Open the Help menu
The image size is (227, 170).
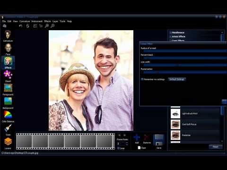point(70,21)
